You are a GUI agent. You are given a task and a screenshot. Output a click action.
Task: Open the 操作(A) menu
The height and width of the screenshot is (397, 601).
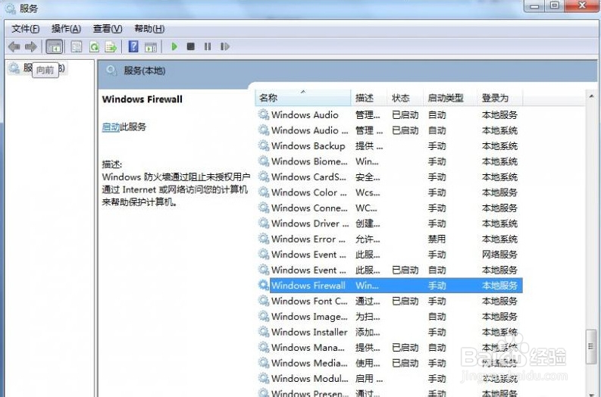pos(66,28)
